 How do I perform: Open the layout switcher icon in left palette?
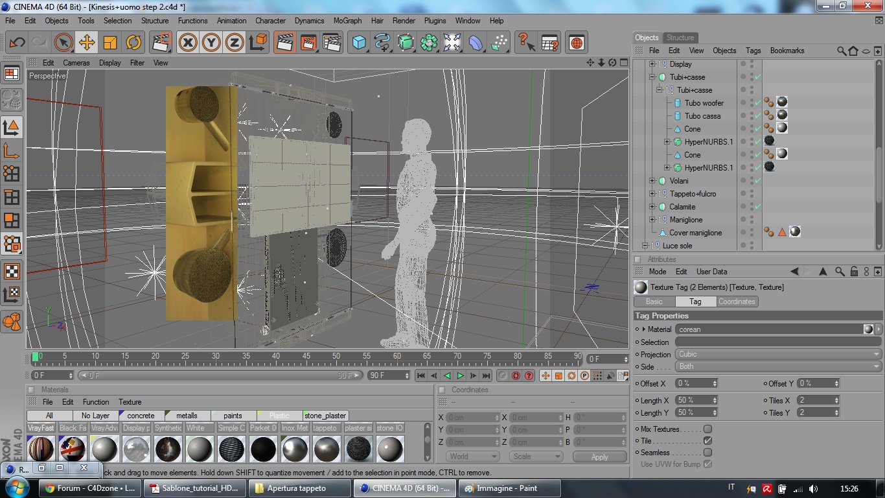[12, 73]
